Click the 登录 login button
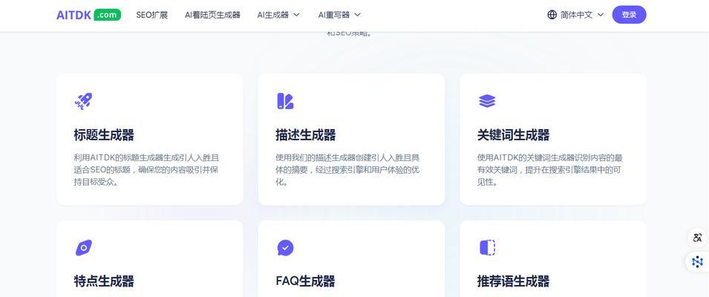The width and height of the screenshot is (709, 297). (629, 15)
